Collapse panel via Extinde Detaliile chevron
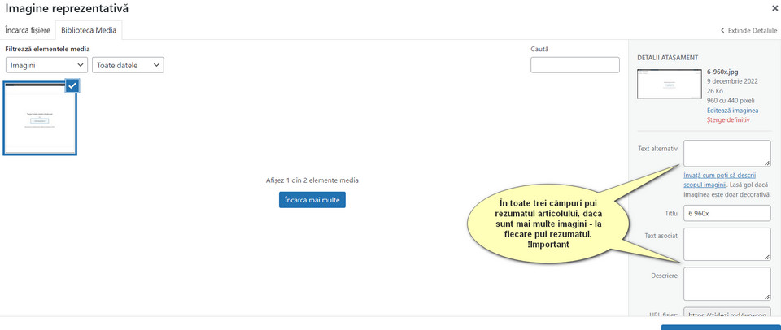The image size is (781, 330). pos(723,30)
